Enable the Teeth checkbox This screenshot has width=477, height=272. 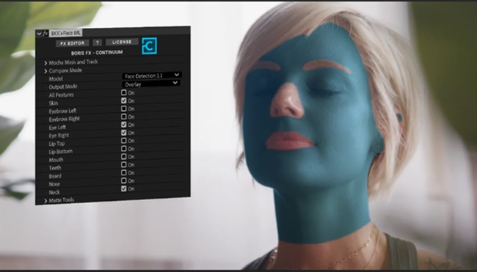pyautogui.click(x=123, y=164)
